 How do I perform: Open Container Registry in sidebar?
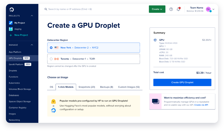(17, 108)
